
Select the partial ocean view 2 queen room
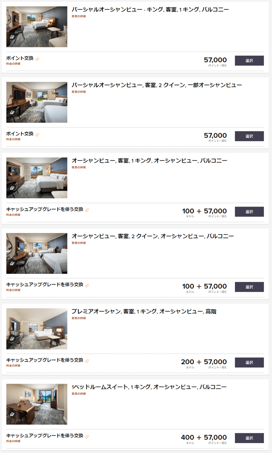(x=249, y=136)
